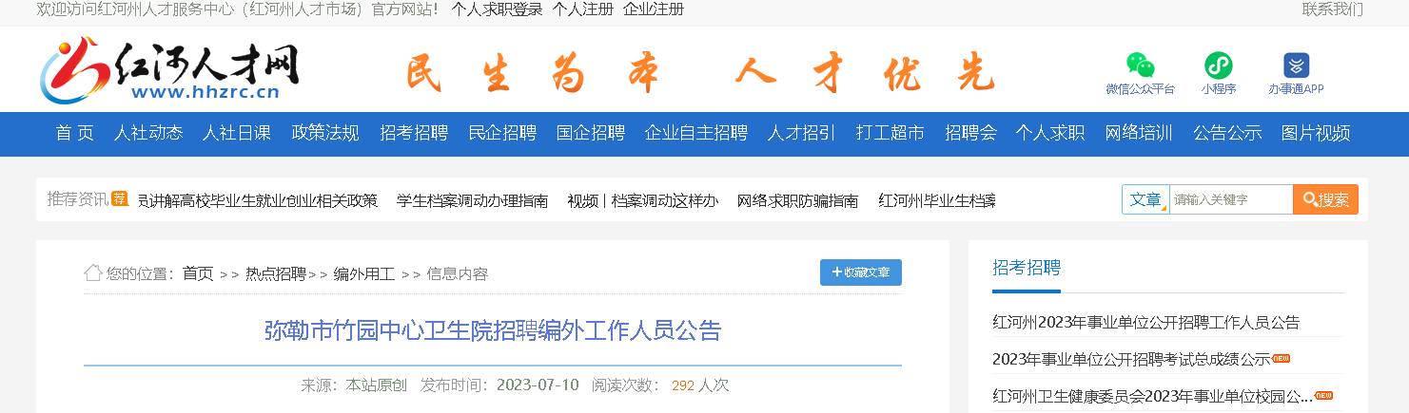Open 招考招聘 in the navigation bar
Screen dimensions: 1409x413
point(414,133)
